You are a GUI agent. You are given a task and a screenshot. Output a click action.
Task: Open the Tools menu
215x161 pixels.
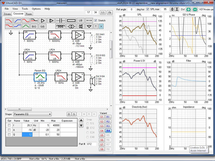[25, 9]
